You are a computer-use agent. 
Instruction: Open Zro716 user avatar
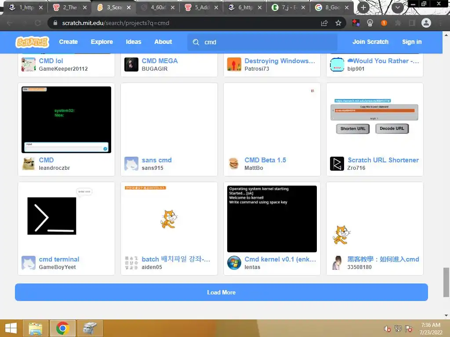(x=337, y=163)
